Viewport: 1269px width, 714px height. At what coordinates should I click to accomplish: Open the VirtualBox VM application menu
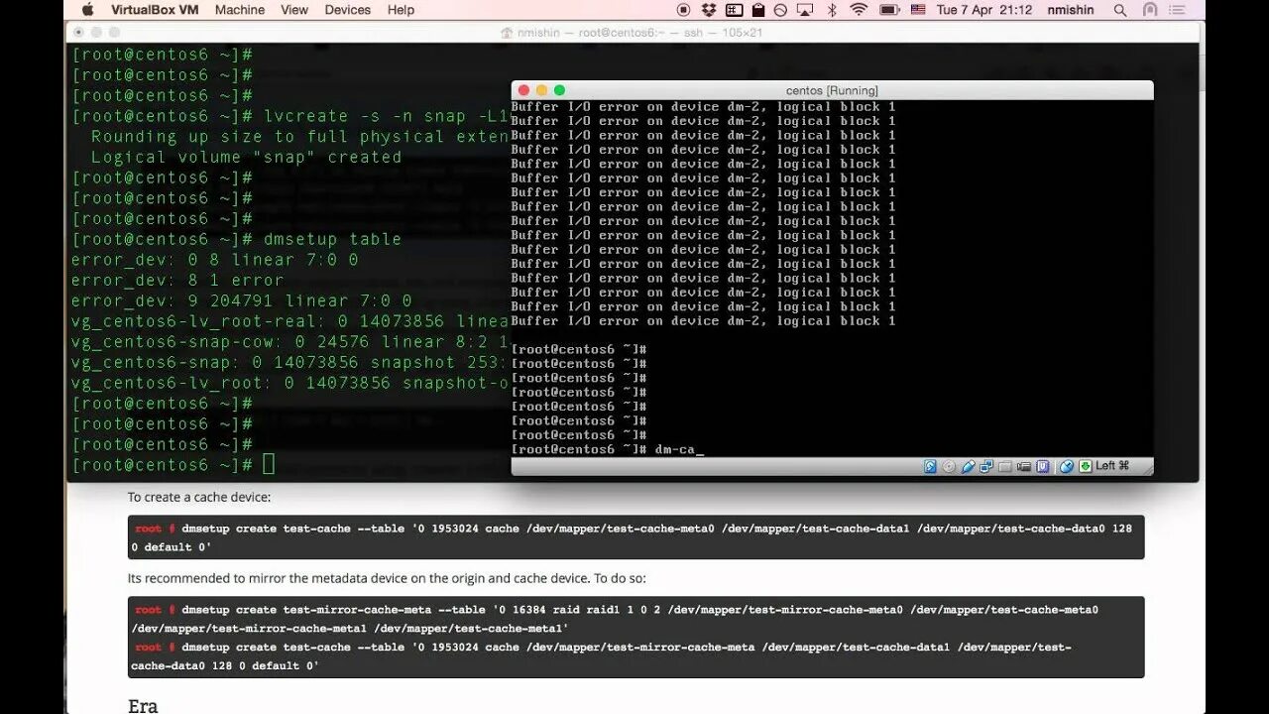[x=155, y=10]
